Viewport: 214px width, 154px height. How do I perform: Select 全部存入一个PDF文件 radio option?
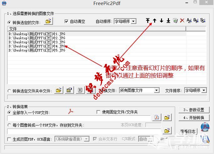pyautogui.click(x=9, y=113)
